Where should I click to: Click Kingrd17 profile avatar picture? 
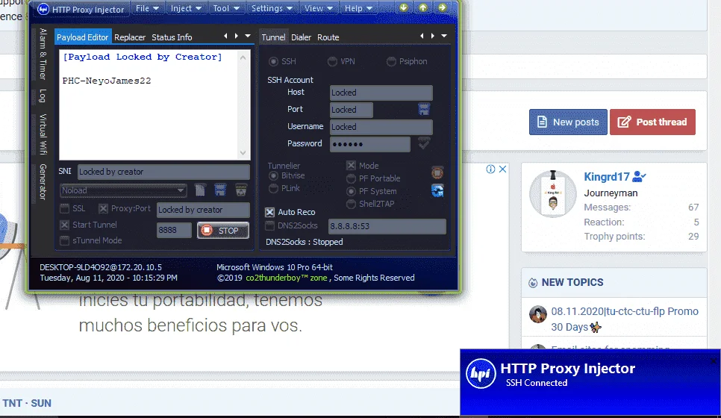(x=553, y=193)
